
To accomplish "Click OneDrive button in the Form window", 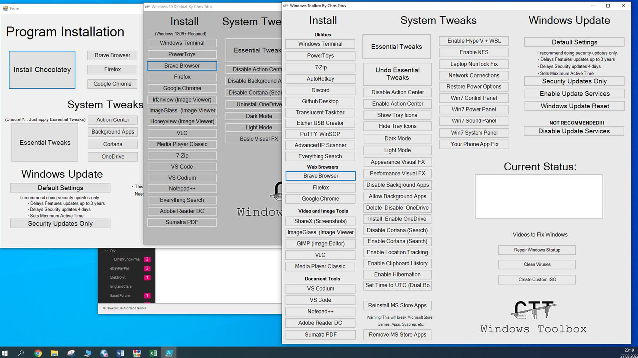I will coord(113,157).
